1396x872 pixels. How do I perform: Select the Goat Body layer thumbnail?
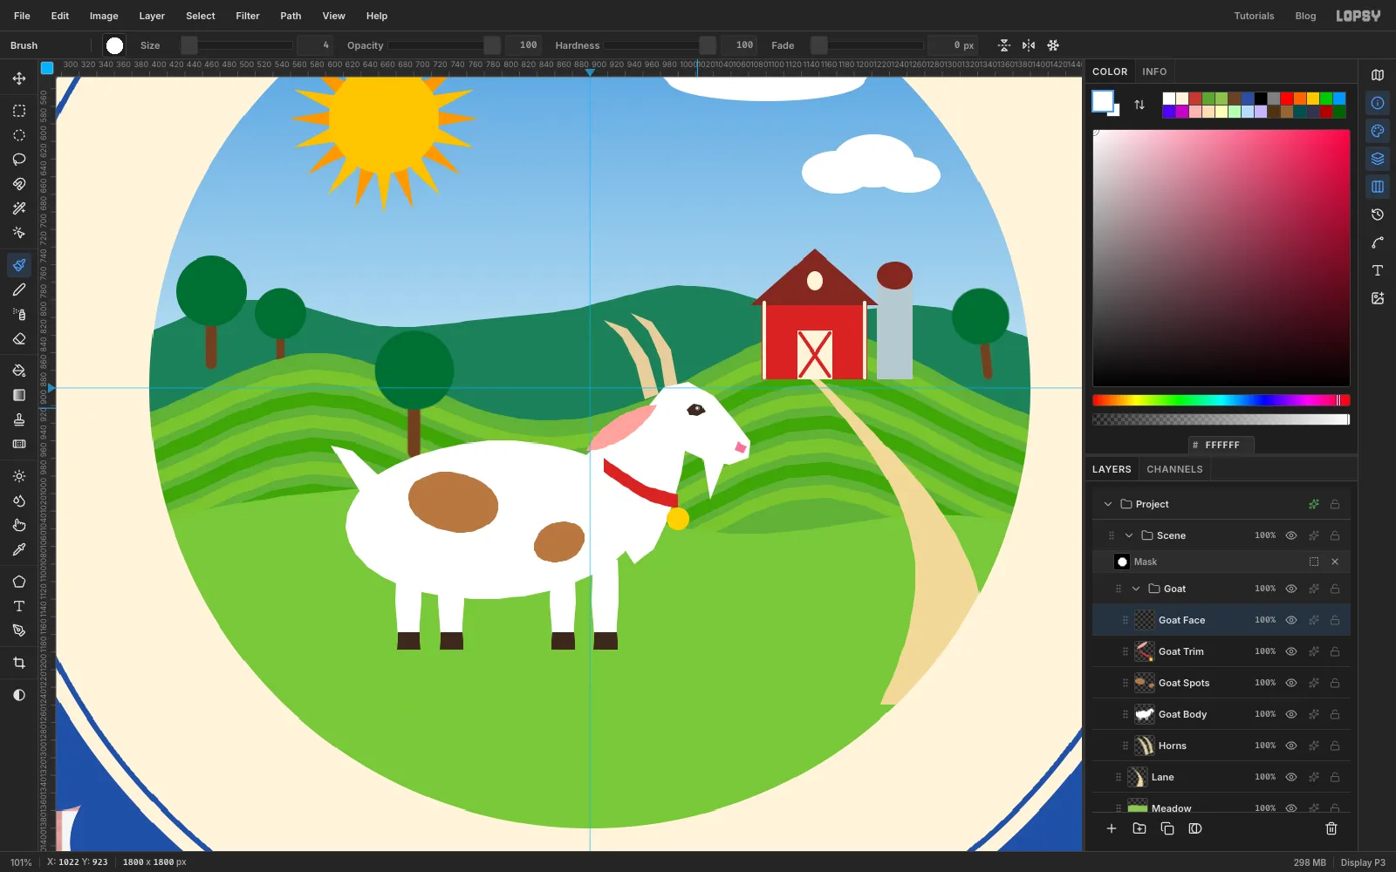pos(1145,714)
